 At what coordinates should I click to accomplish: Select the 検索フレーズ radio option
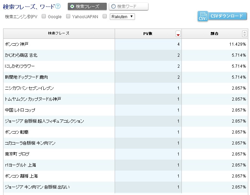[x=72, y=6]
